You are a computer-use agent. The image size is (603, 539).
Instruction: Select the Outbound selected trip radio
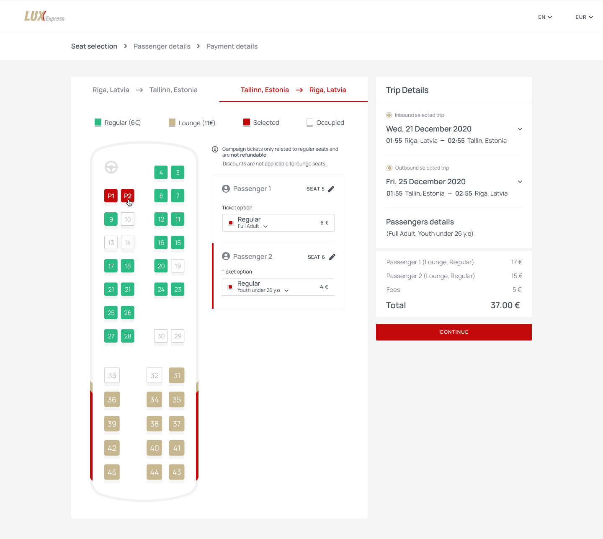pos(389,168)
